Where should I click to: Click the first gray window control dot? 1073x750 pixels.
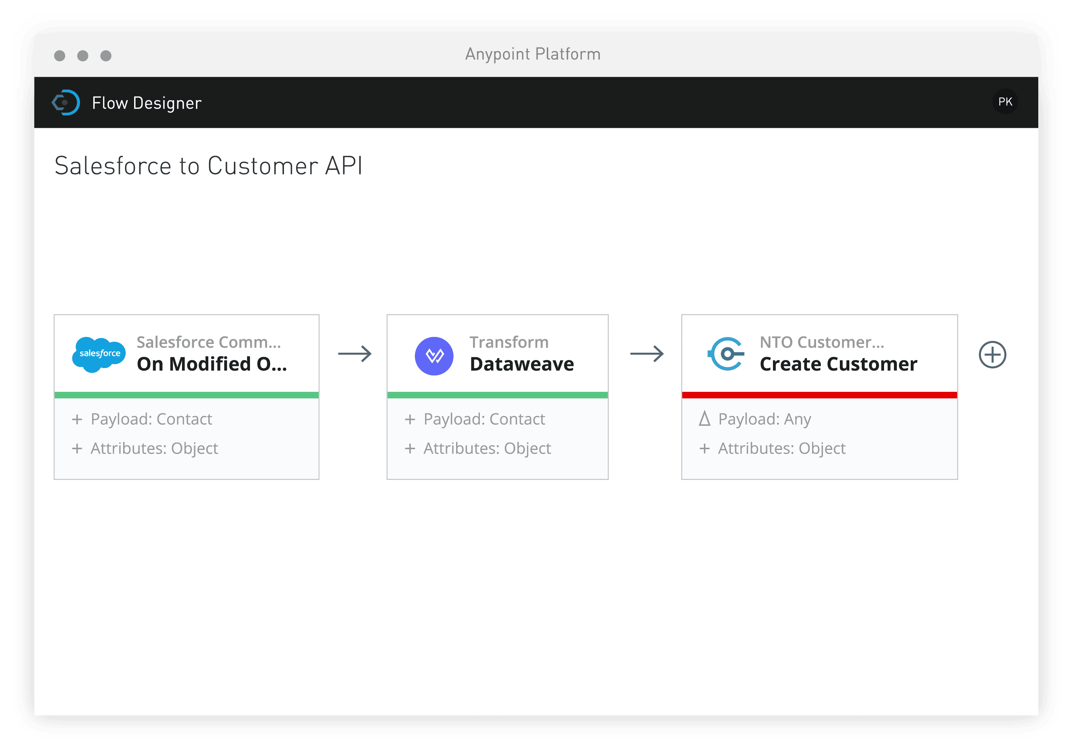[60, 56]
